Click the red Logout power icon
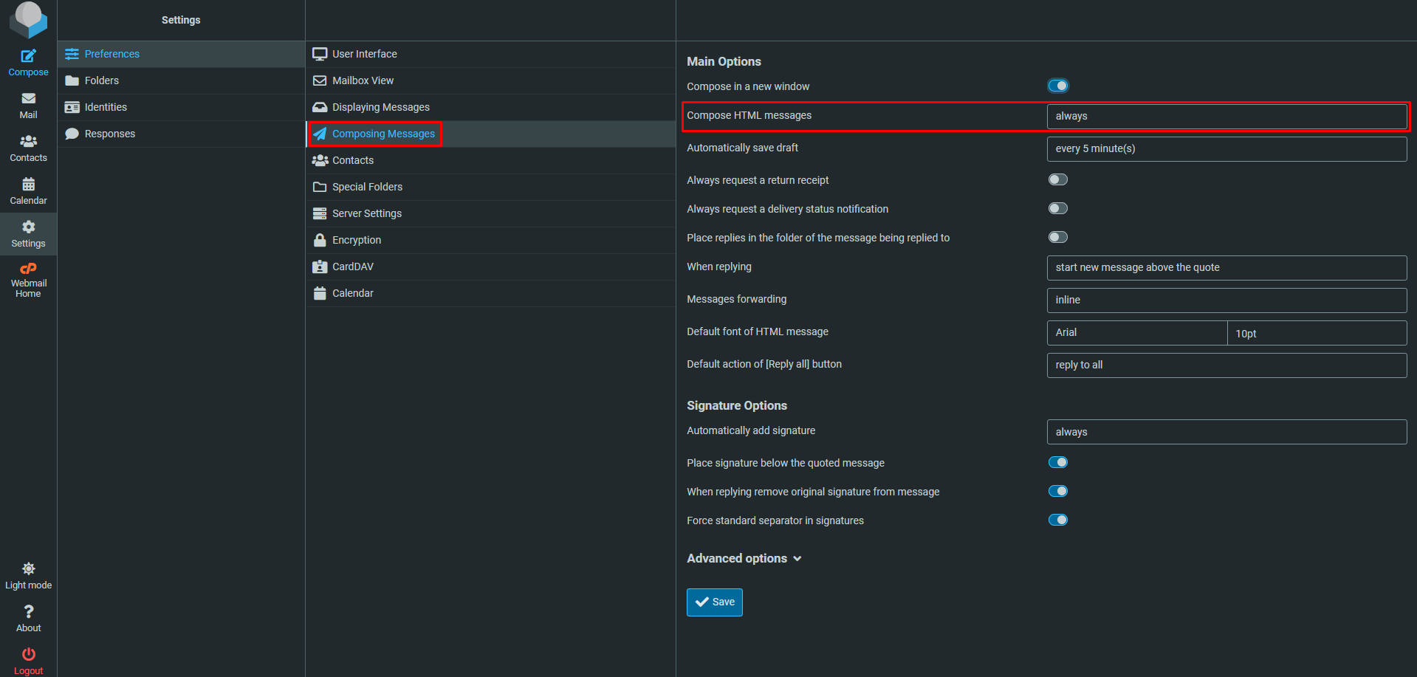This screenshot has width=1417, height=677. (x=28, y=655)
